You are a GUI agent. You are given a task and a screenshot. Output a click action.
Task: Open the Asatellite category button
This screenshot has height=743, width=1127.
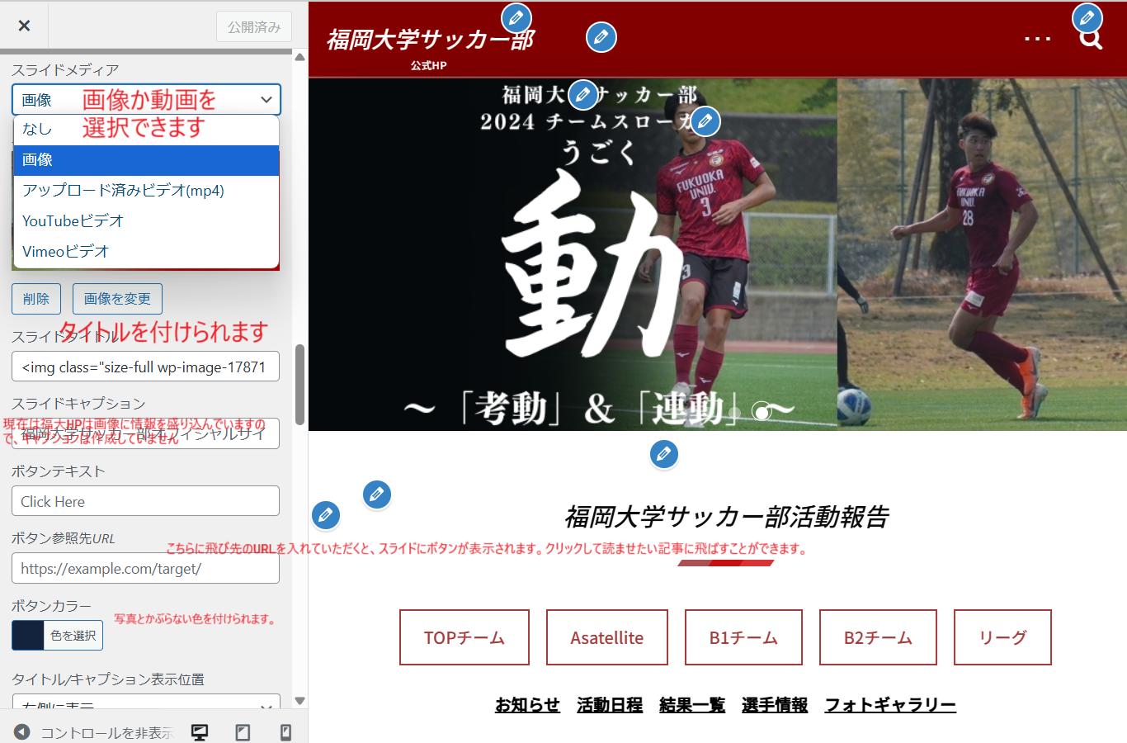(x=607, y=637)
